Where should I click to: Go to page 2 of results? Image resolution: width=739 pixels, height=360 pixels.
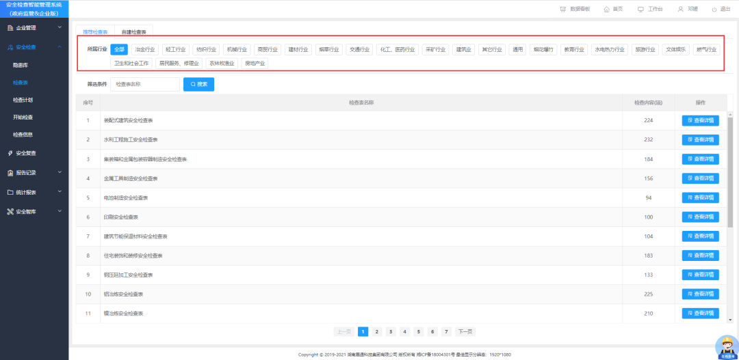click(x=376, y=332)
